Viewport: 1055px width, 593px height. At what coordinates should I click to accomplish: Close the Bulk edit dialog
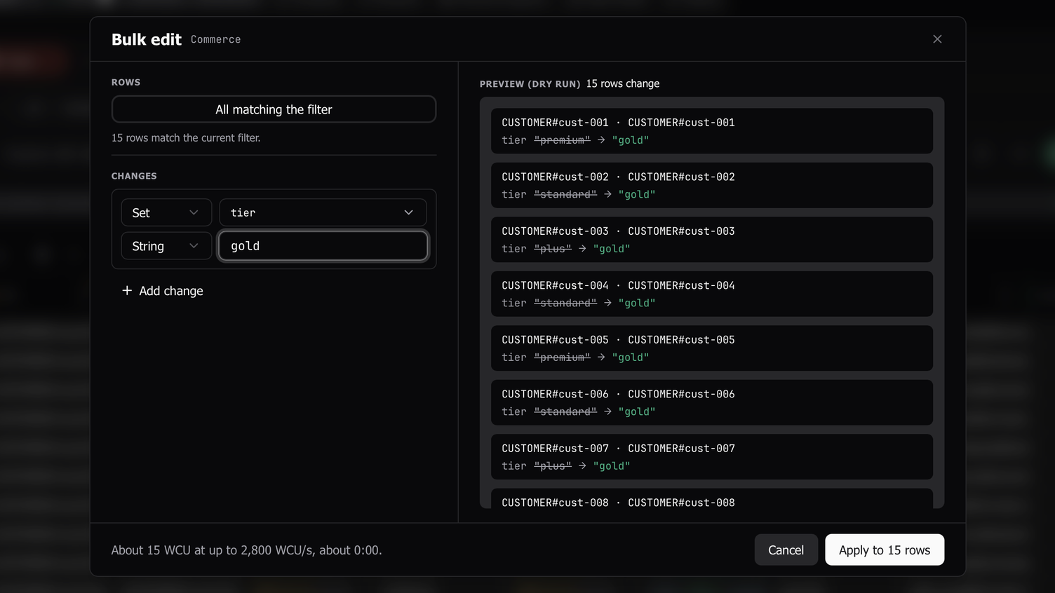pyautogui.click(x=937, y=39)
